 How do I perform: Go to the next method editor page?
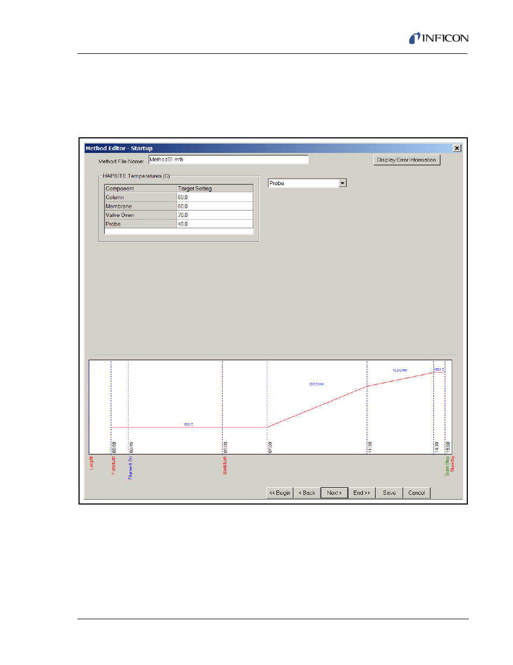point(334,493)
